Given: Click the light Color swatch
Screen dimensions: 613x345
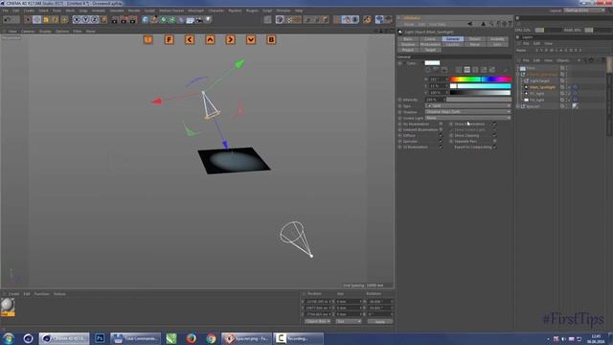Looking at the screenshot, I should (x=432, y=62).
